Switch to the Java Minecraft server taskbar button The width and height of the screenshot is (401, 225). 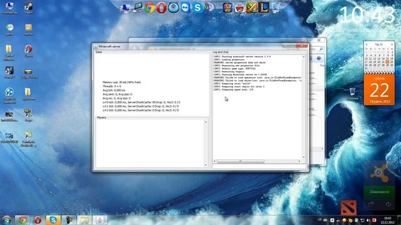[x=100, y=220]
